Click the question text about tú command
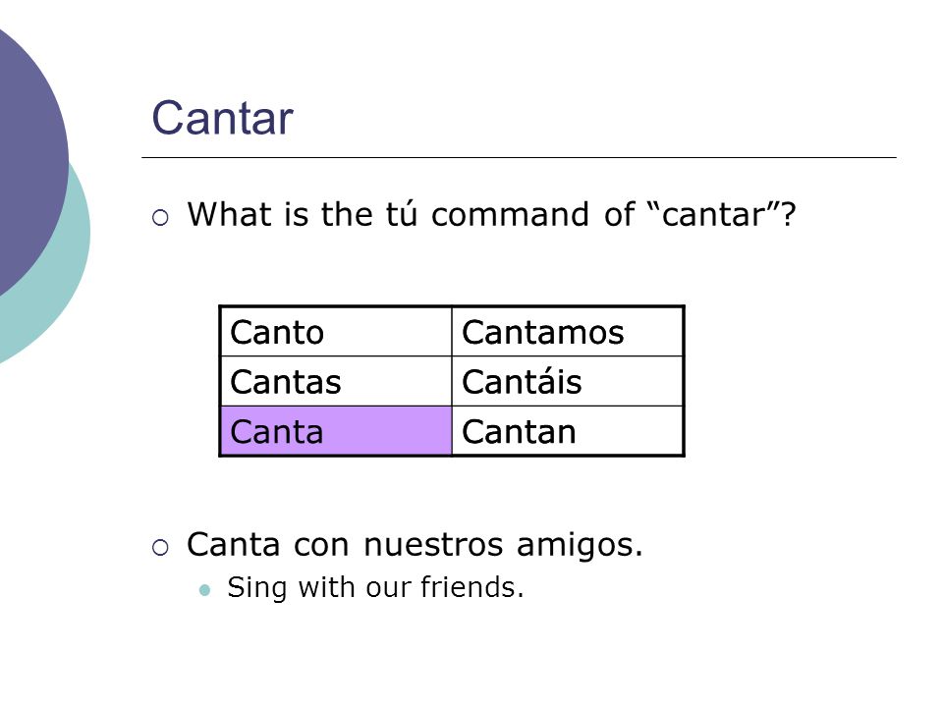The image size is (943, 707). (491, 214)
